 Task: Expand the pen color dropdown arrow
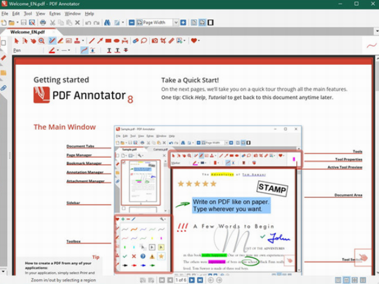58,50
